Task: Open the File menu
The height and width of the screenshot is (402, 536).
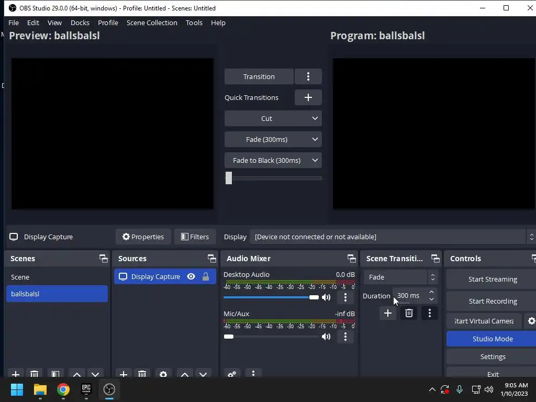Action: [14, 23]
